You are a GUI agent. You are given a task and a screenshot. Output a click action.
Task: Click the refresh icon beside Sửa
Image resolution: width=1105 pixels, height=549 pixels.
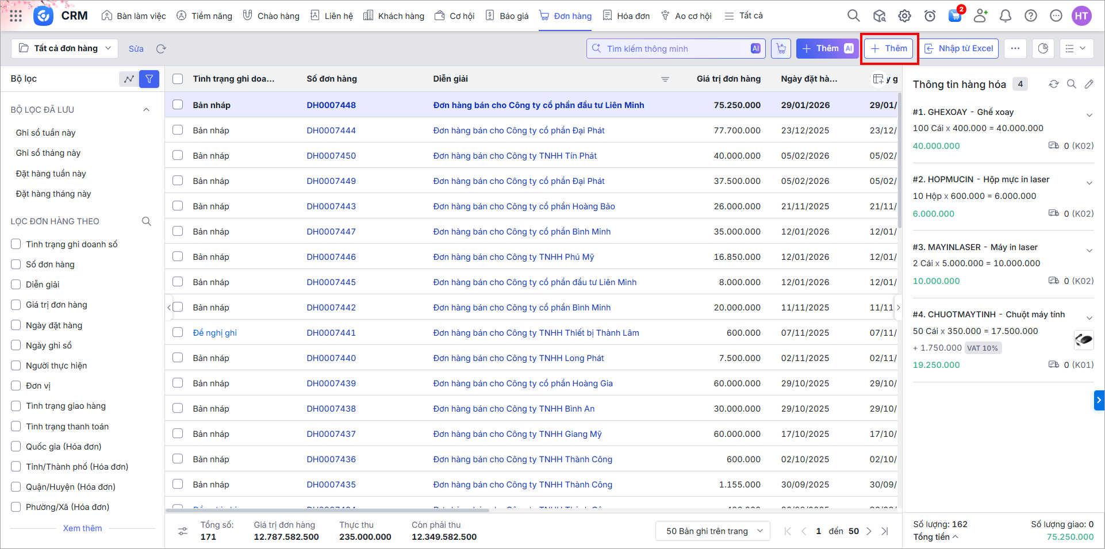click(161, 49)
